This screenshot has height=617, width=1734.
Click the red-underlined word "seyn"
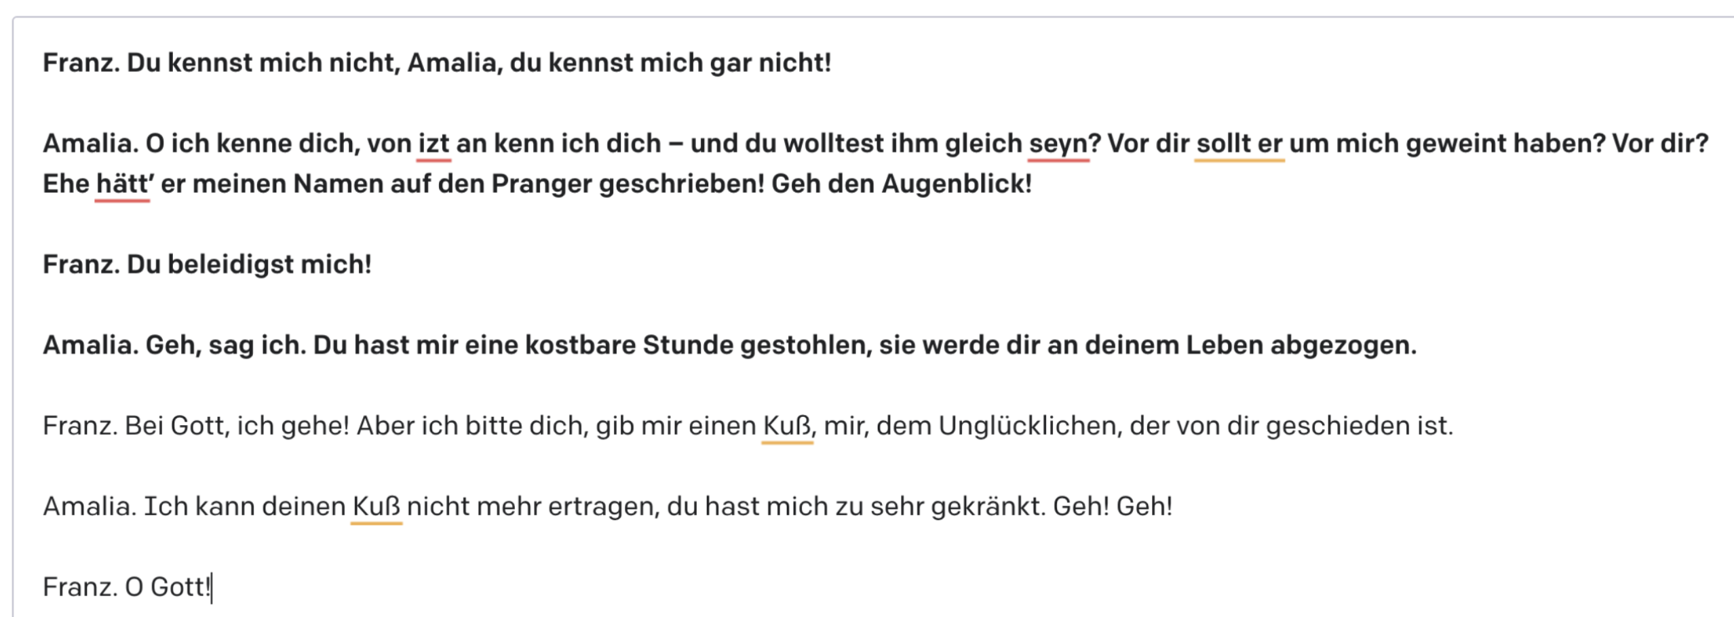click(x=1058, y=144)
